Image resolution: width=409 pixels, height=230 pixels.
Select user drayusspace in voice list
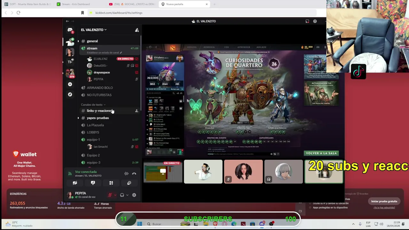click(102, 73)
